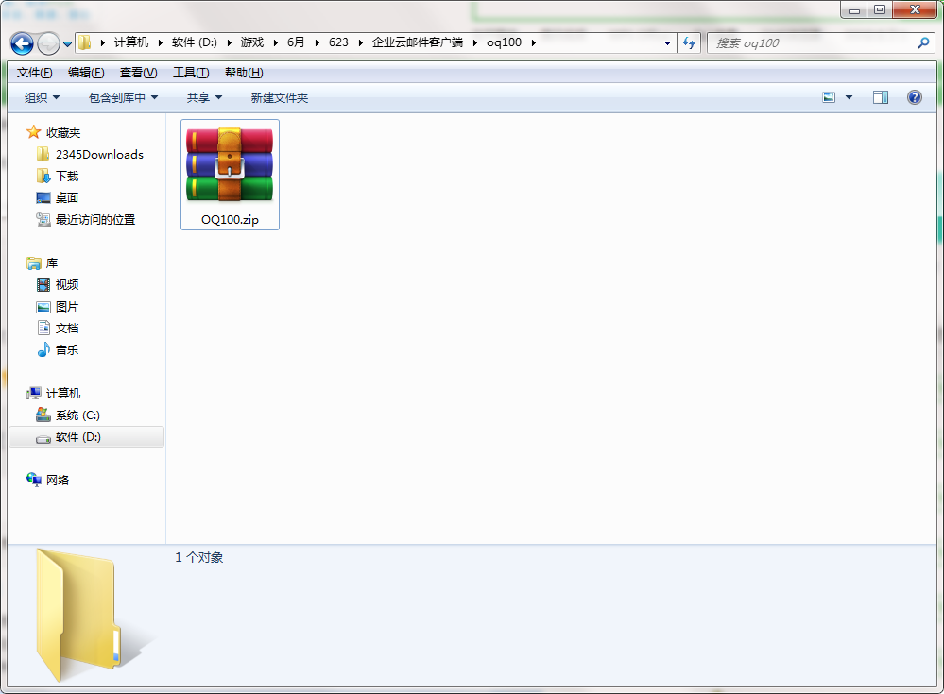Expand subfolder arrow after 623
This screenshot has width=944, height=694.
(361, 42)
